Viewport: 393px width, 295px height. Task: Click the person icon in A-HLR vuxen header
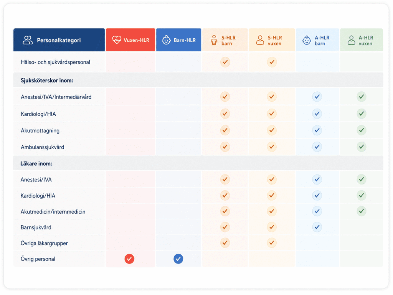[x=352, y=40]
